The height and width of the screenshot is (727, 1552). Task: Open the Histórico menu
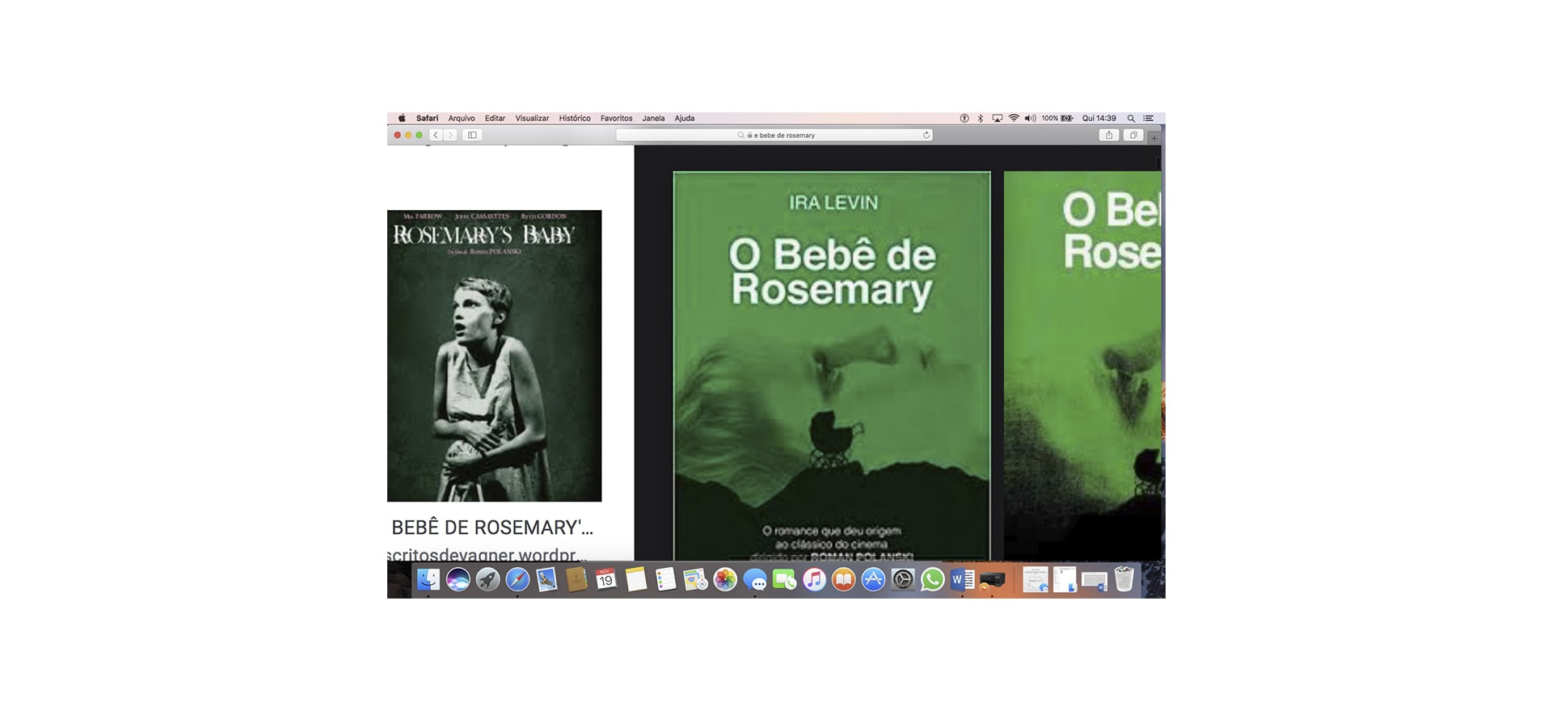[575, 118]
